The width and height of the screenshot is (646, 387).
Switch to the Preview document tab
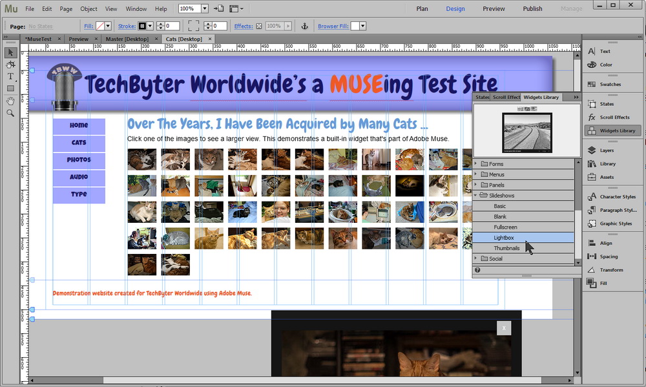79,39
